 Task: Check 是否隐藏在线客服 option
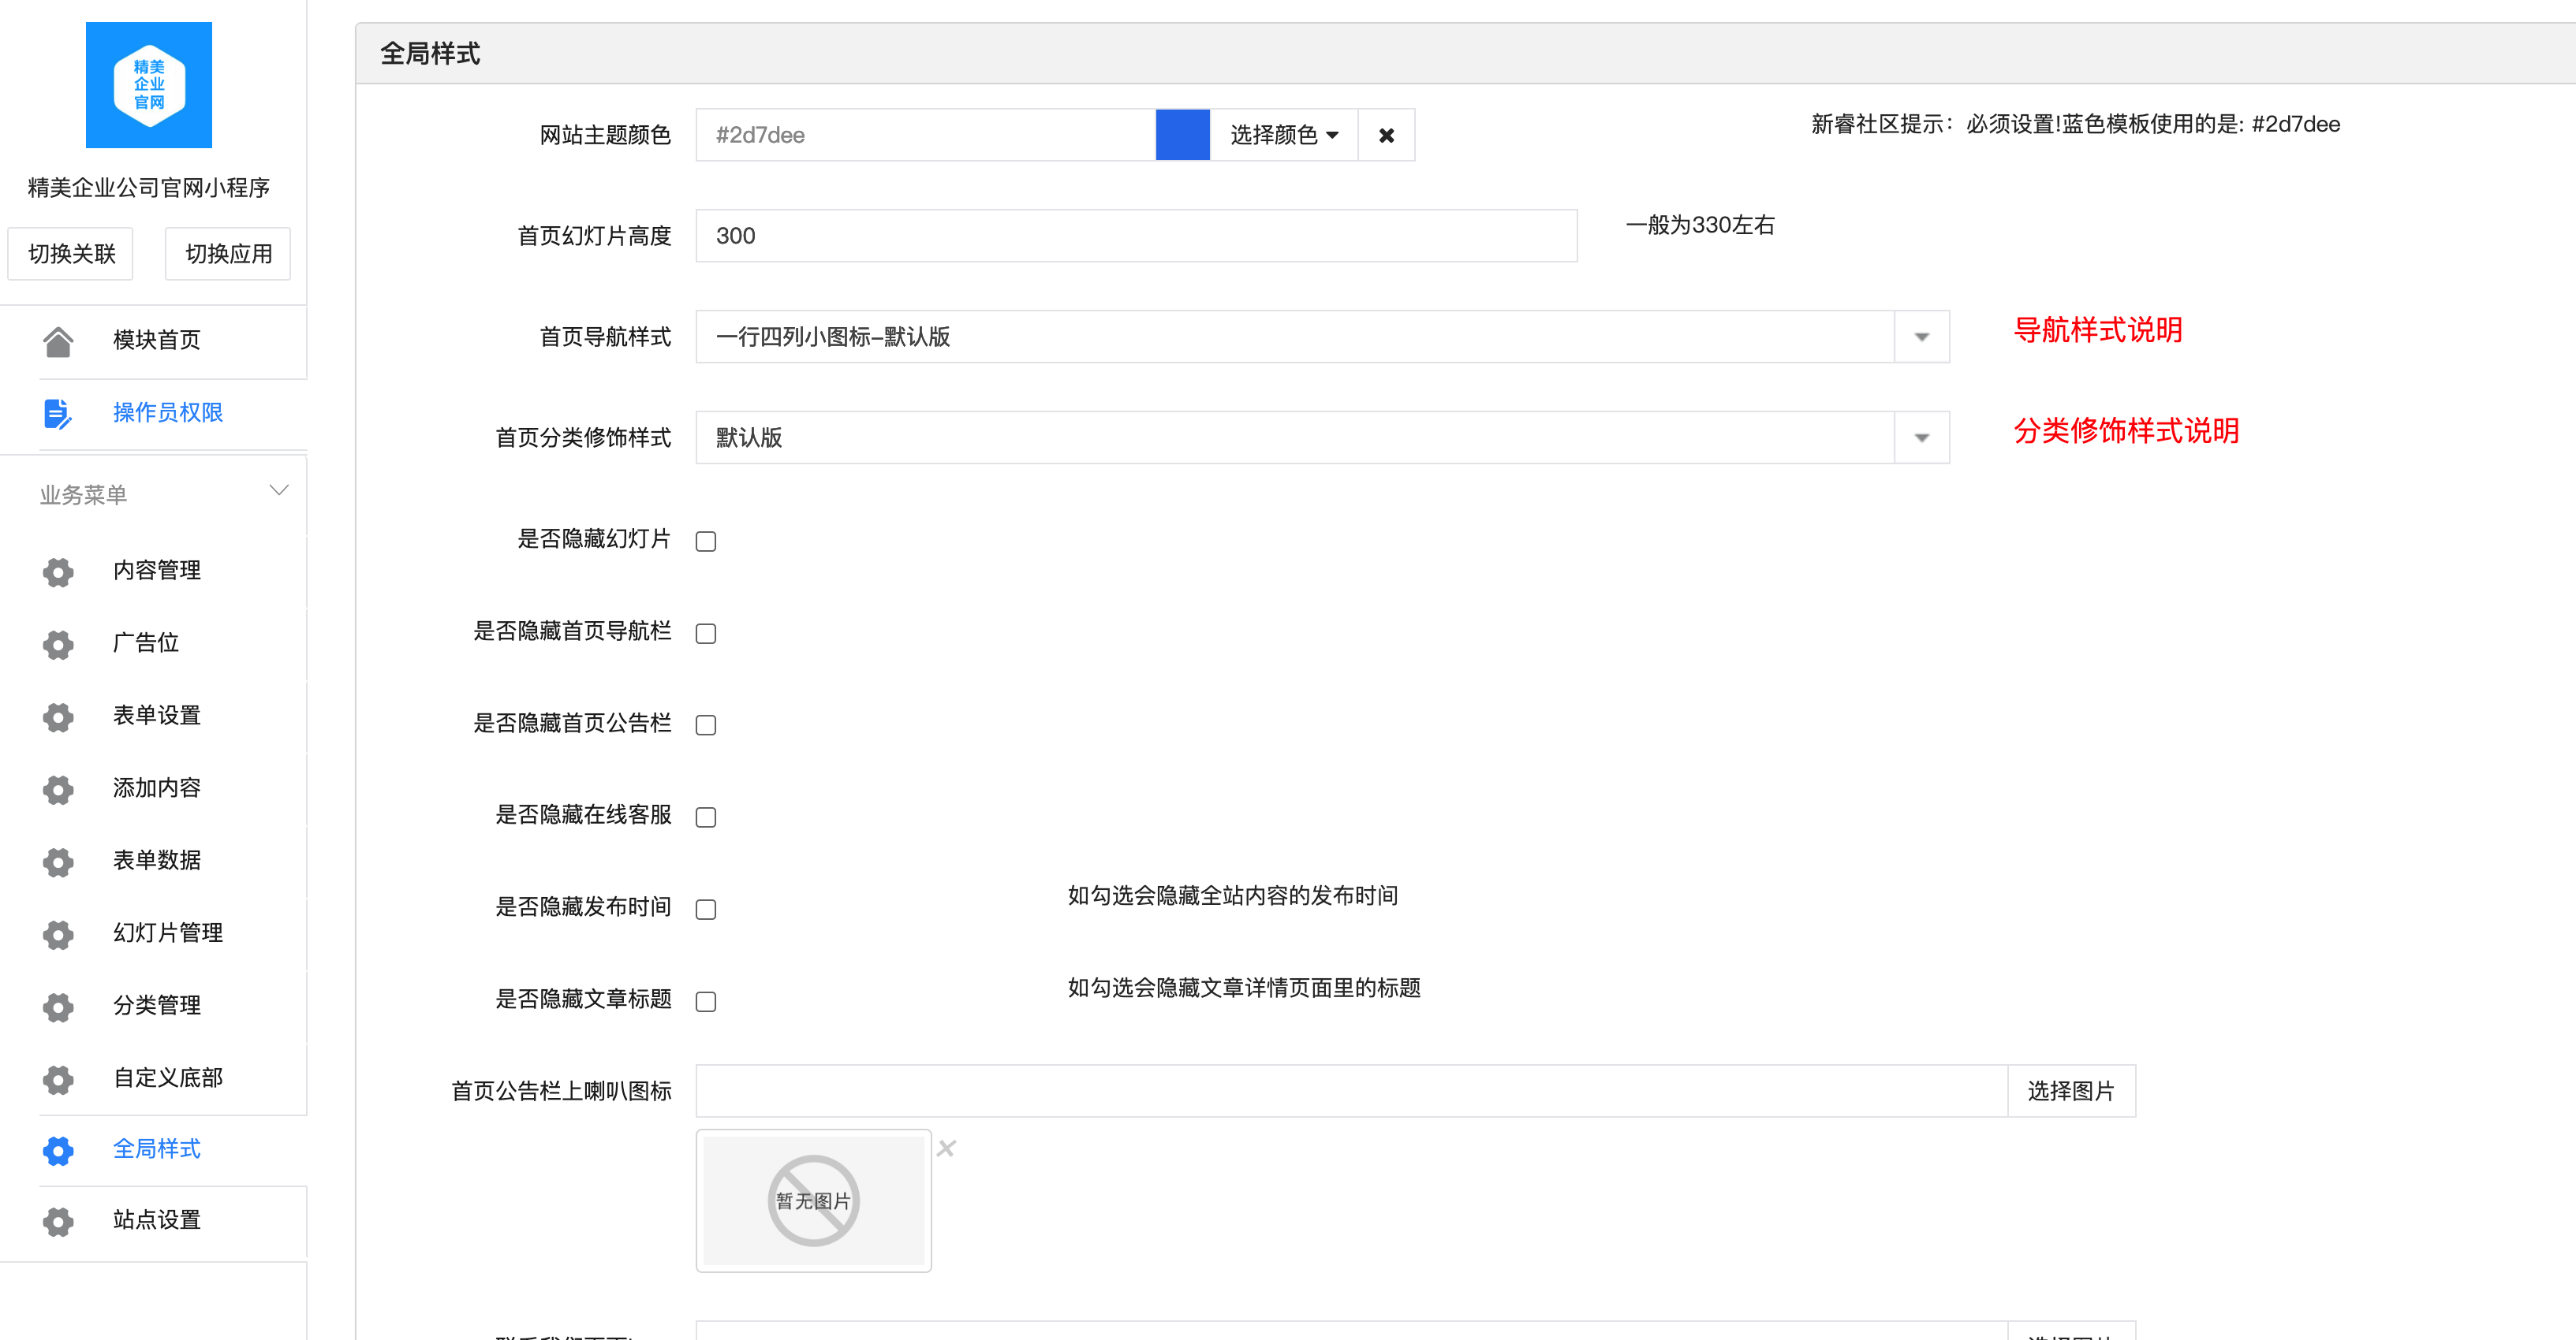706,817
